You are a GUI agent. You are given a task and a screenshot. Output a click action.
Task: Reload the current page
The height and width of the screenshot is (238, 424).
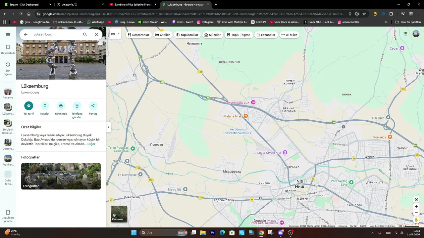pos(21,14)
